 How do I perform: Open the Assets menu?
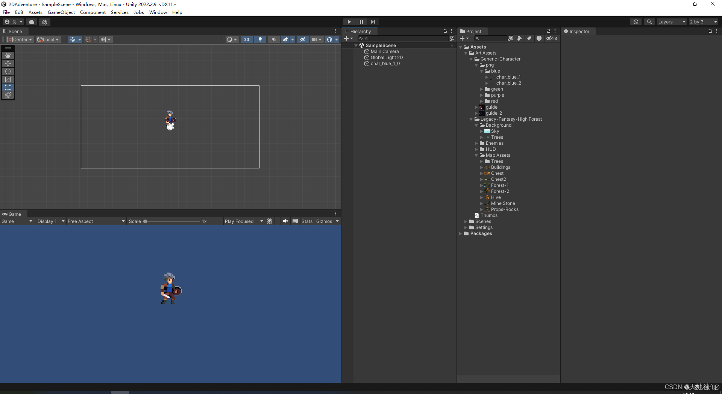click(35, 12)
